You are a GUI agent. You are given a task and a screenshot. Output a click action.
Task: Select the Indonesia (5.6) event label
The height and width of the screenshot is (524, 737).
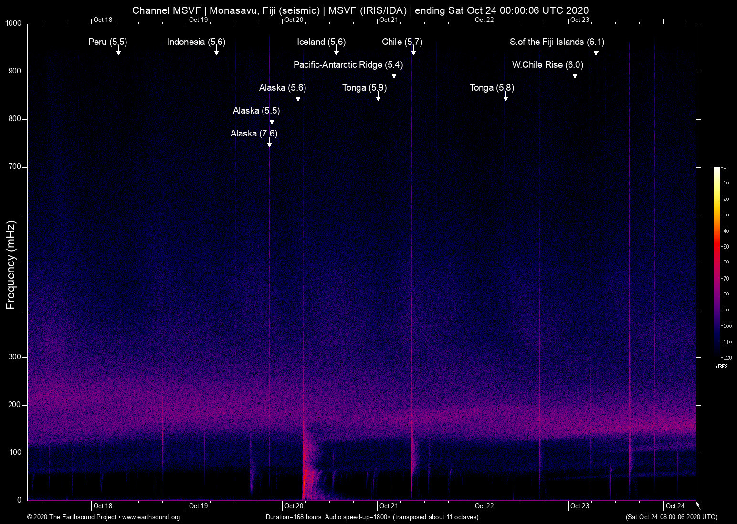pyautogui.click(x=196, y=42)
